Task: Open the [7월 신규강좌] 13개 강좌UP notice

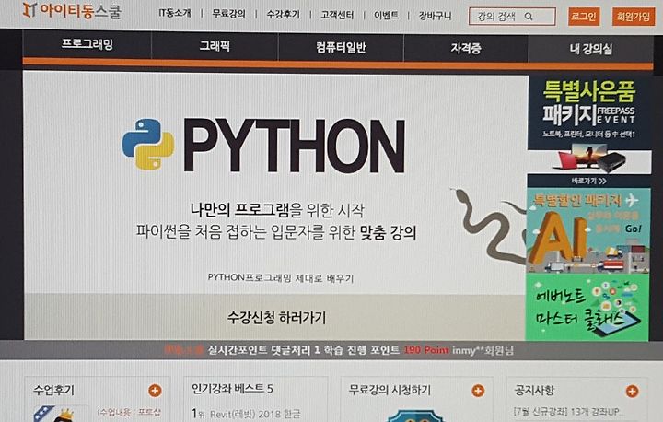Action: (568, 412)
